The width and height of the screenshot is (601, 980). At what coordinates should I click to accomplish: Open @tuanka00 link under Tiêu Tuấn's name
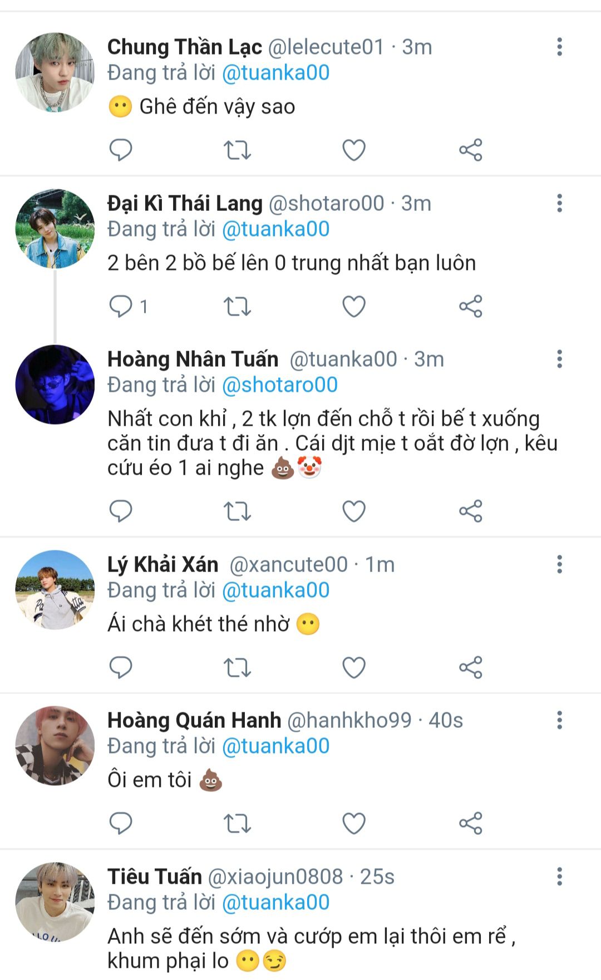point(276,902)
